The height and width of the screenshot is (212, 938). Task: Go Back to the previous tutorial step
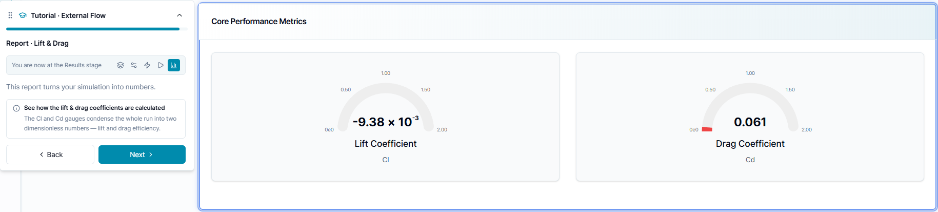click(x=50, y=155)
